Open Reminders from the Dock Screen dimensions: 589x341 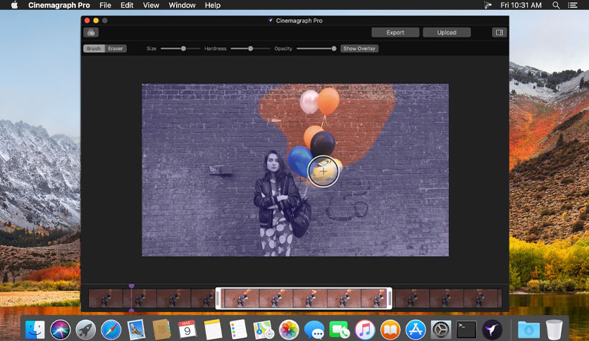tap(238, 330)
